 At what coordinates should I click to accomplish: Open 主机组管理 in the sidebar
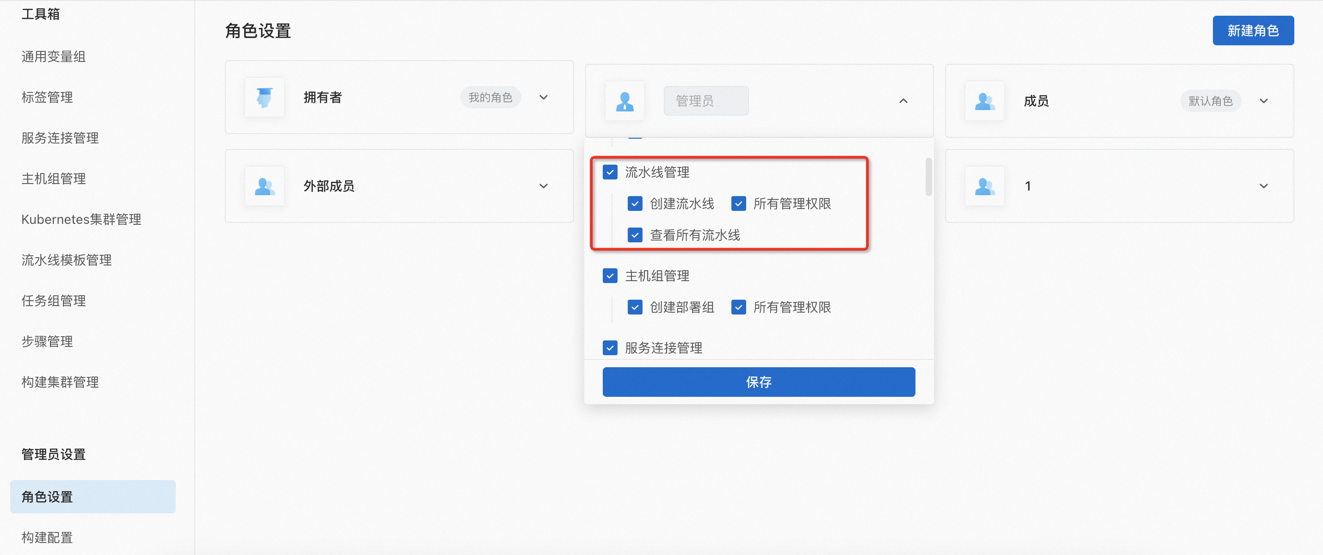point(53,178)
